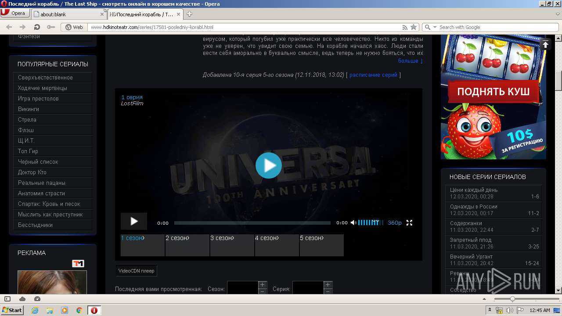Expand the 2 сезон episode list

[187, 245]
